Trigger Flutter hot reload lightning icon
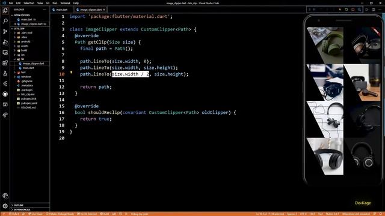385x216 pixels. pyautogui.click(x=340, y=10)
